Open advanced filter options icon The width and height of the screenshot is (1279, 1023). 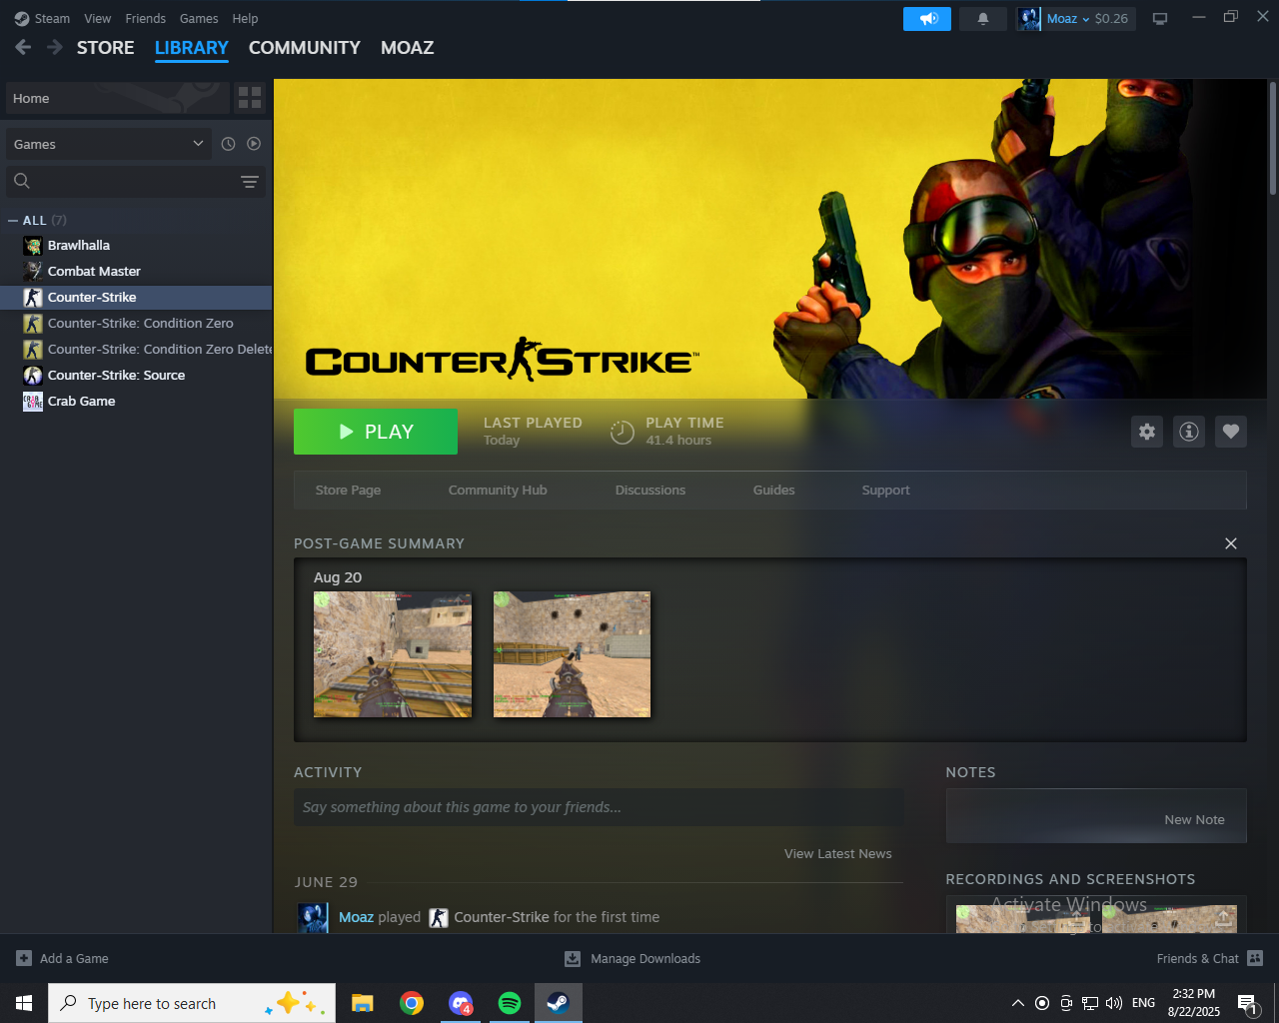pyautogui.click(x=250, y=182)
